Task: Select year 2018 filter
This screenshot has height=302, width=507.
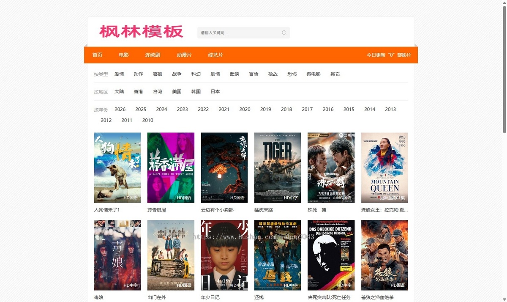Action: (286, 110)
